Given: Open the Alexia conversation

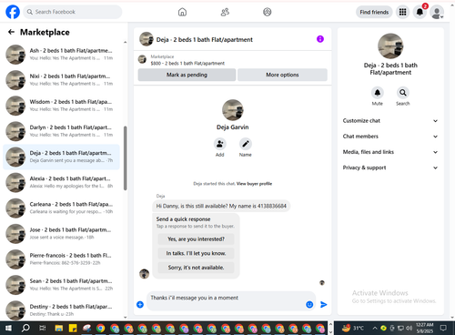Looking at the screenshot, I should pos(61,182).
